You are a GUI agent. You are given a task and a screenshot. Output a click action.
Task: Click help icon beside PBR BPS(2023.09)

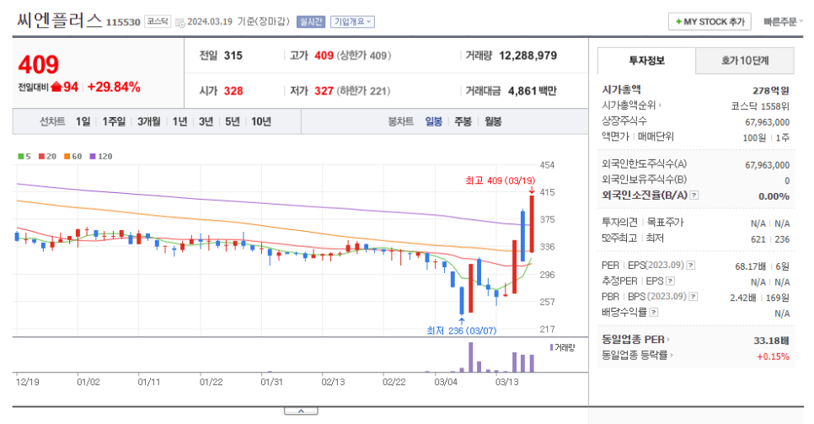point(693,297)
